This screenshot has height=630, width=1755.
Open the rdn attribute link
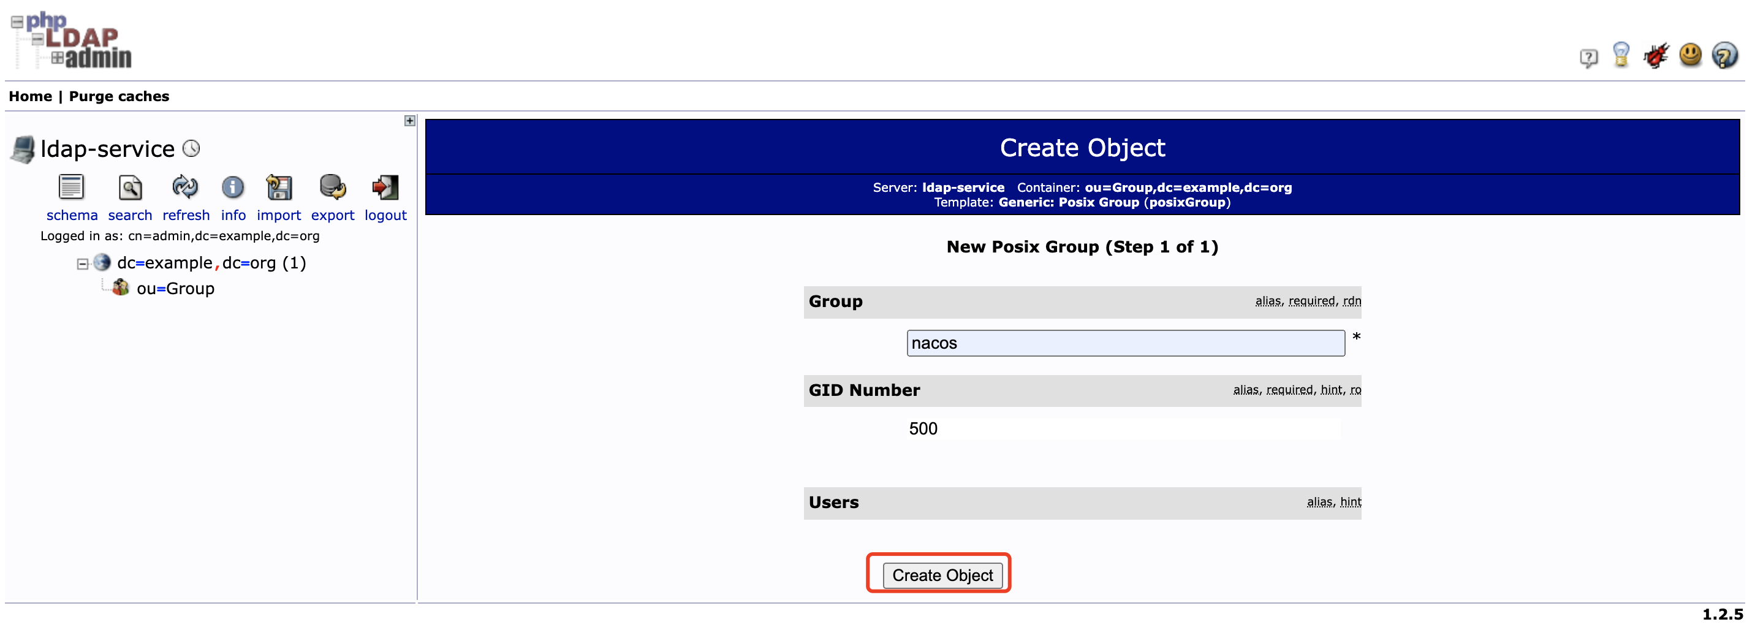click(1352, 300)
